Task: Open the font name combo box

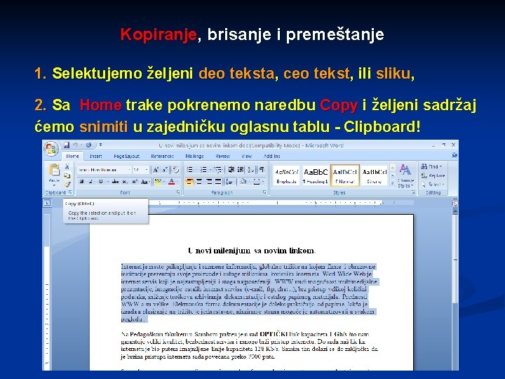Action: 105,170
